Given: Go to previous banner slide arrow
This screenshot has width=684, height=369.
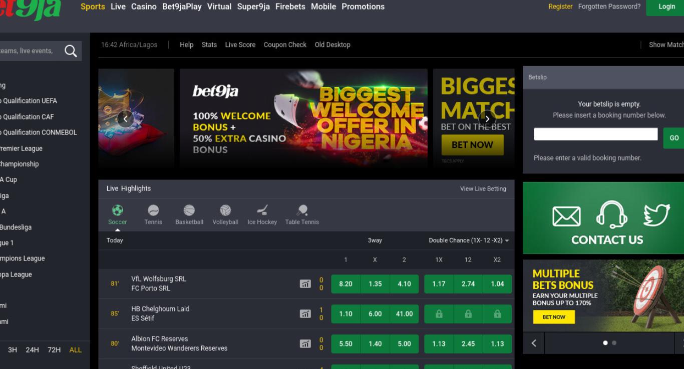Looking at the screenshot, I should (x=125, y=118).
